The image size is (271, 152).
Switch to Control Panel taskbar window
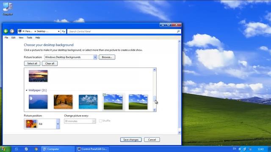(x=92, y=149)
